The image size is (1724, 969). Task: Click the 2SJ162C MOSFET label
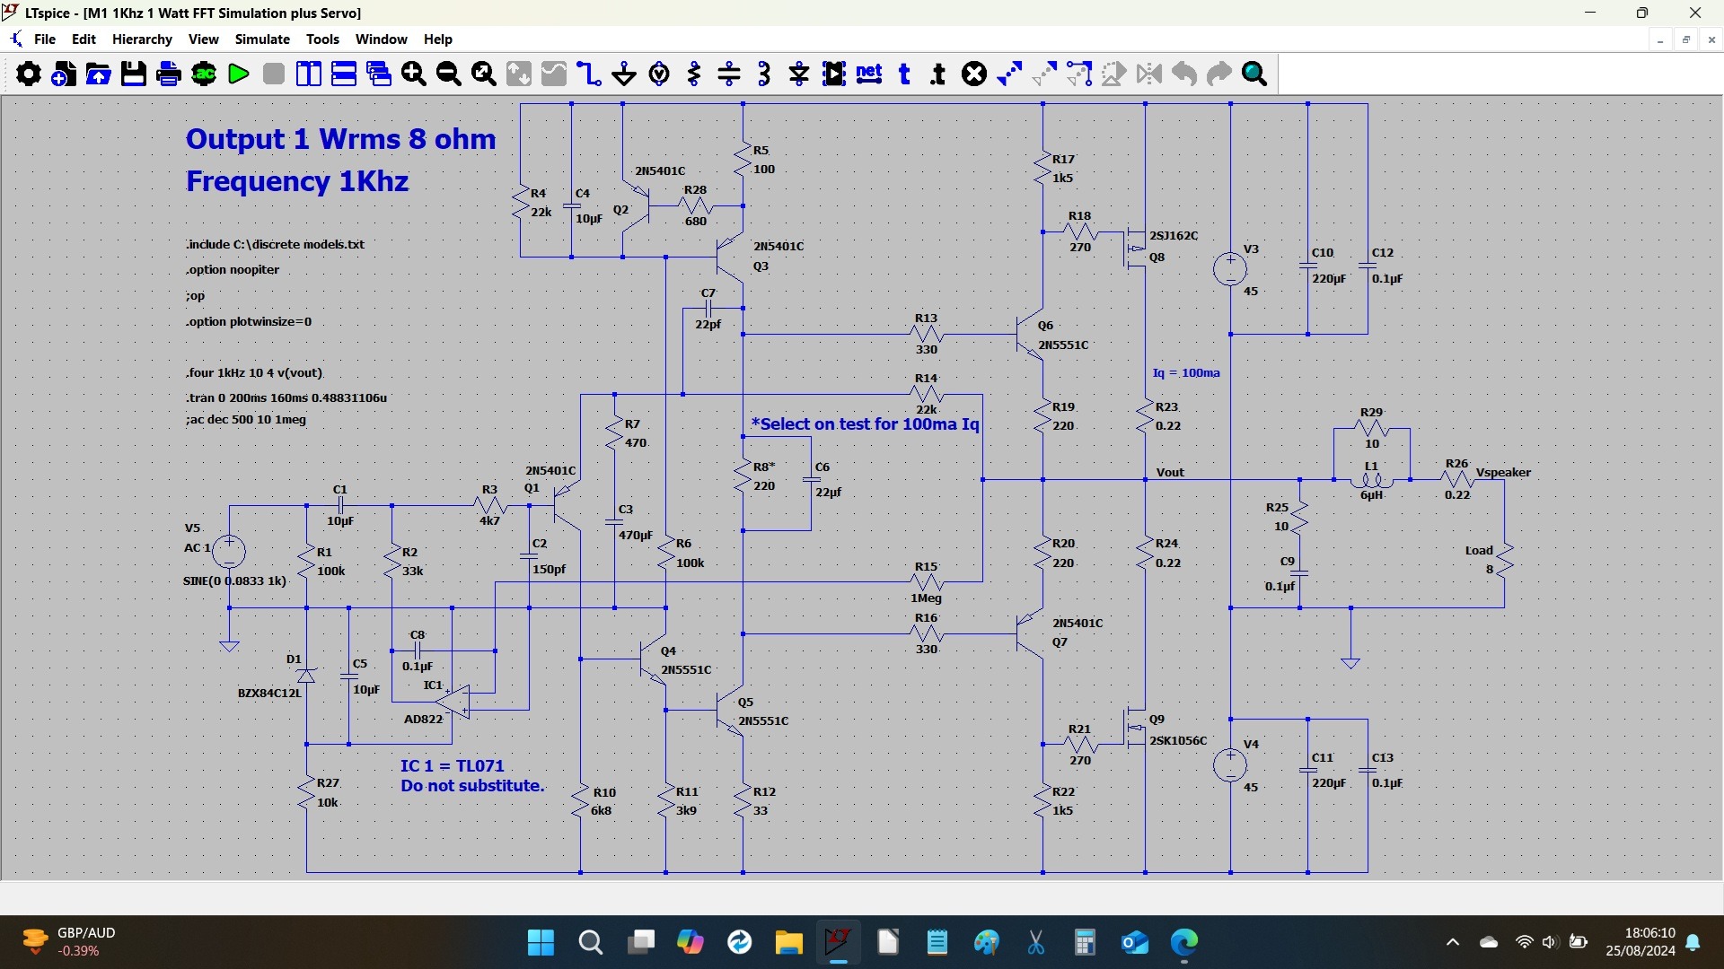click(1174, 235)
